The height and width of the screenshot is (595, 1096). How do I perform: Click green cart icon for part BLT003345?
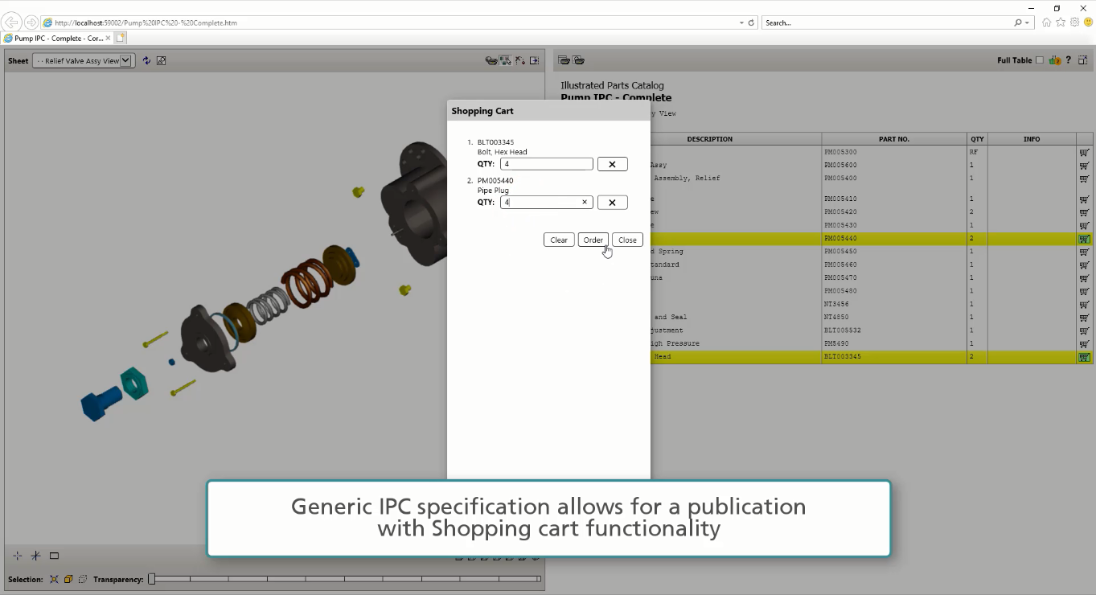1084,357
